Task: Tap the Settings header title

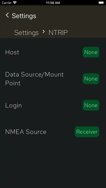Action: pos(24,16)
